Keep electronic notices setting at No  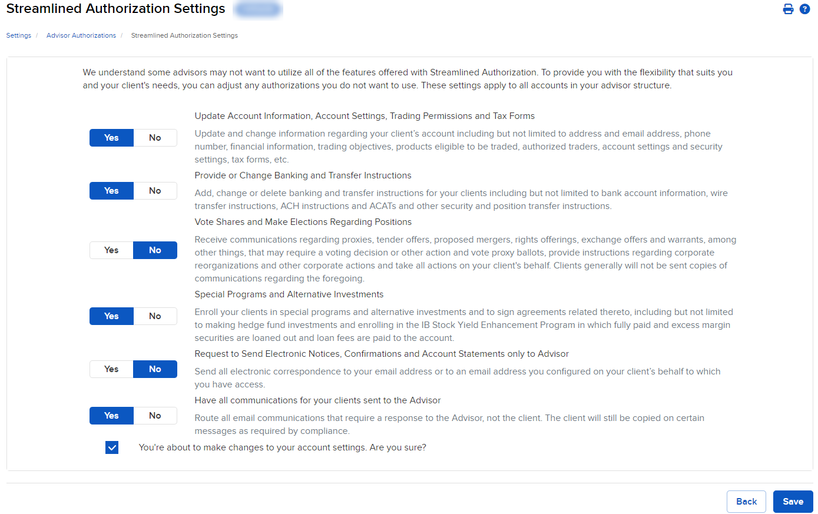click(x=155, y=369)
